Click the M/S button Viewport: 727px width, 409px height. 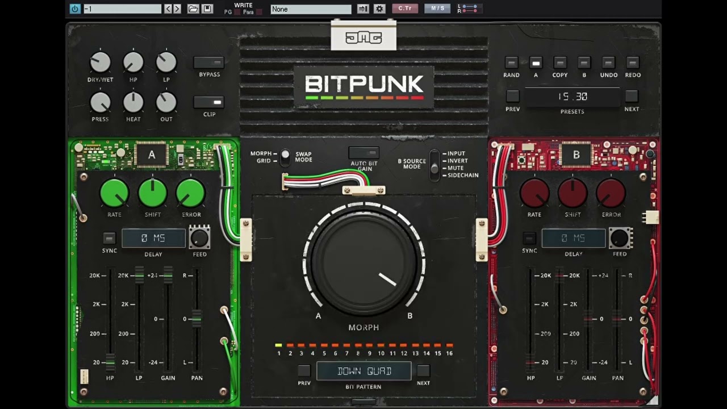(x=437, y=9)
